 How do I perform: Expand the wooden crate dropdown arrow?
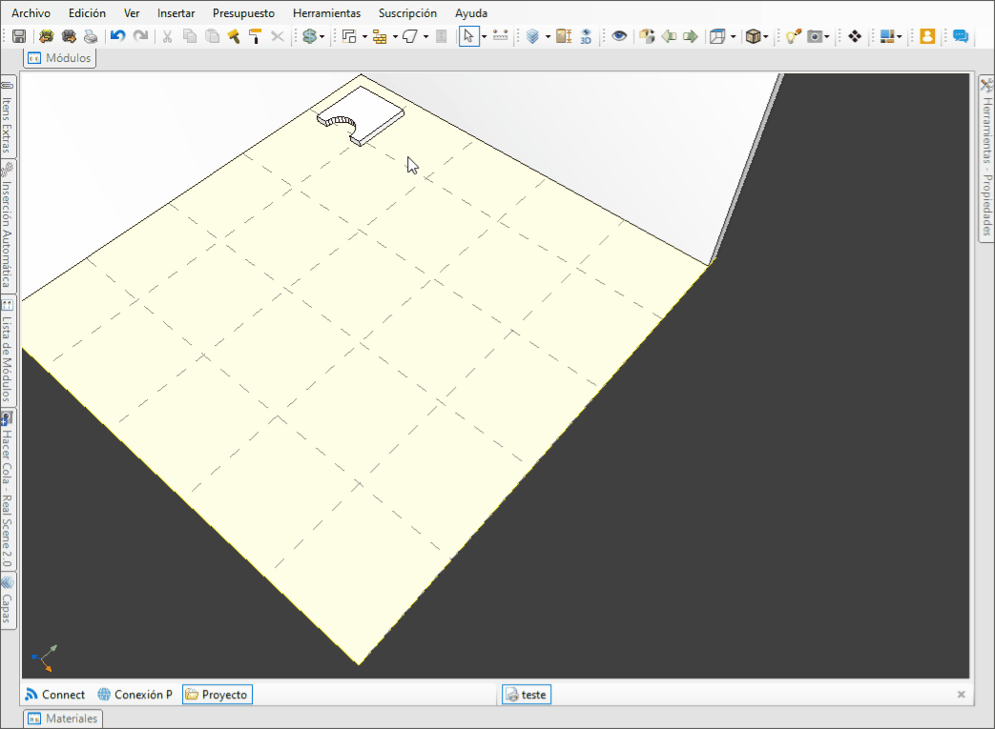pyautogui.click(x=766, y=37)
